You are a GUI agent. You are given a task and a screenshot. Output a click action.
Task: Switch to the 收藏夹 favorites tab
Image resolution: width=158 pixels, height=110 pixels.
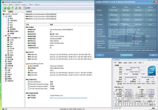pyautogui.click(x=11, y=12)
